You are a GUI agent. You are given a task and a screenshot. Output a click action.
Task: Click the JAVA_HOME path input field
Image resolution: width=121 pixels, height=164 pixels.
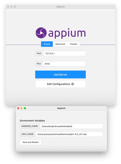(x=69, y=134)
